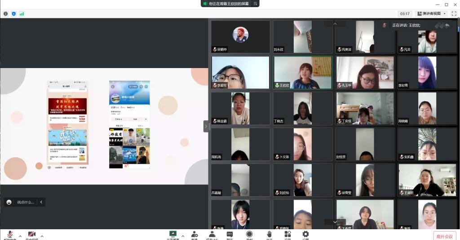Image resolution: width=460 pixels, height=240 pixels.
Task: Expand microphone audio options arrow
Action: pyautogui.click(x=20, y=236)
